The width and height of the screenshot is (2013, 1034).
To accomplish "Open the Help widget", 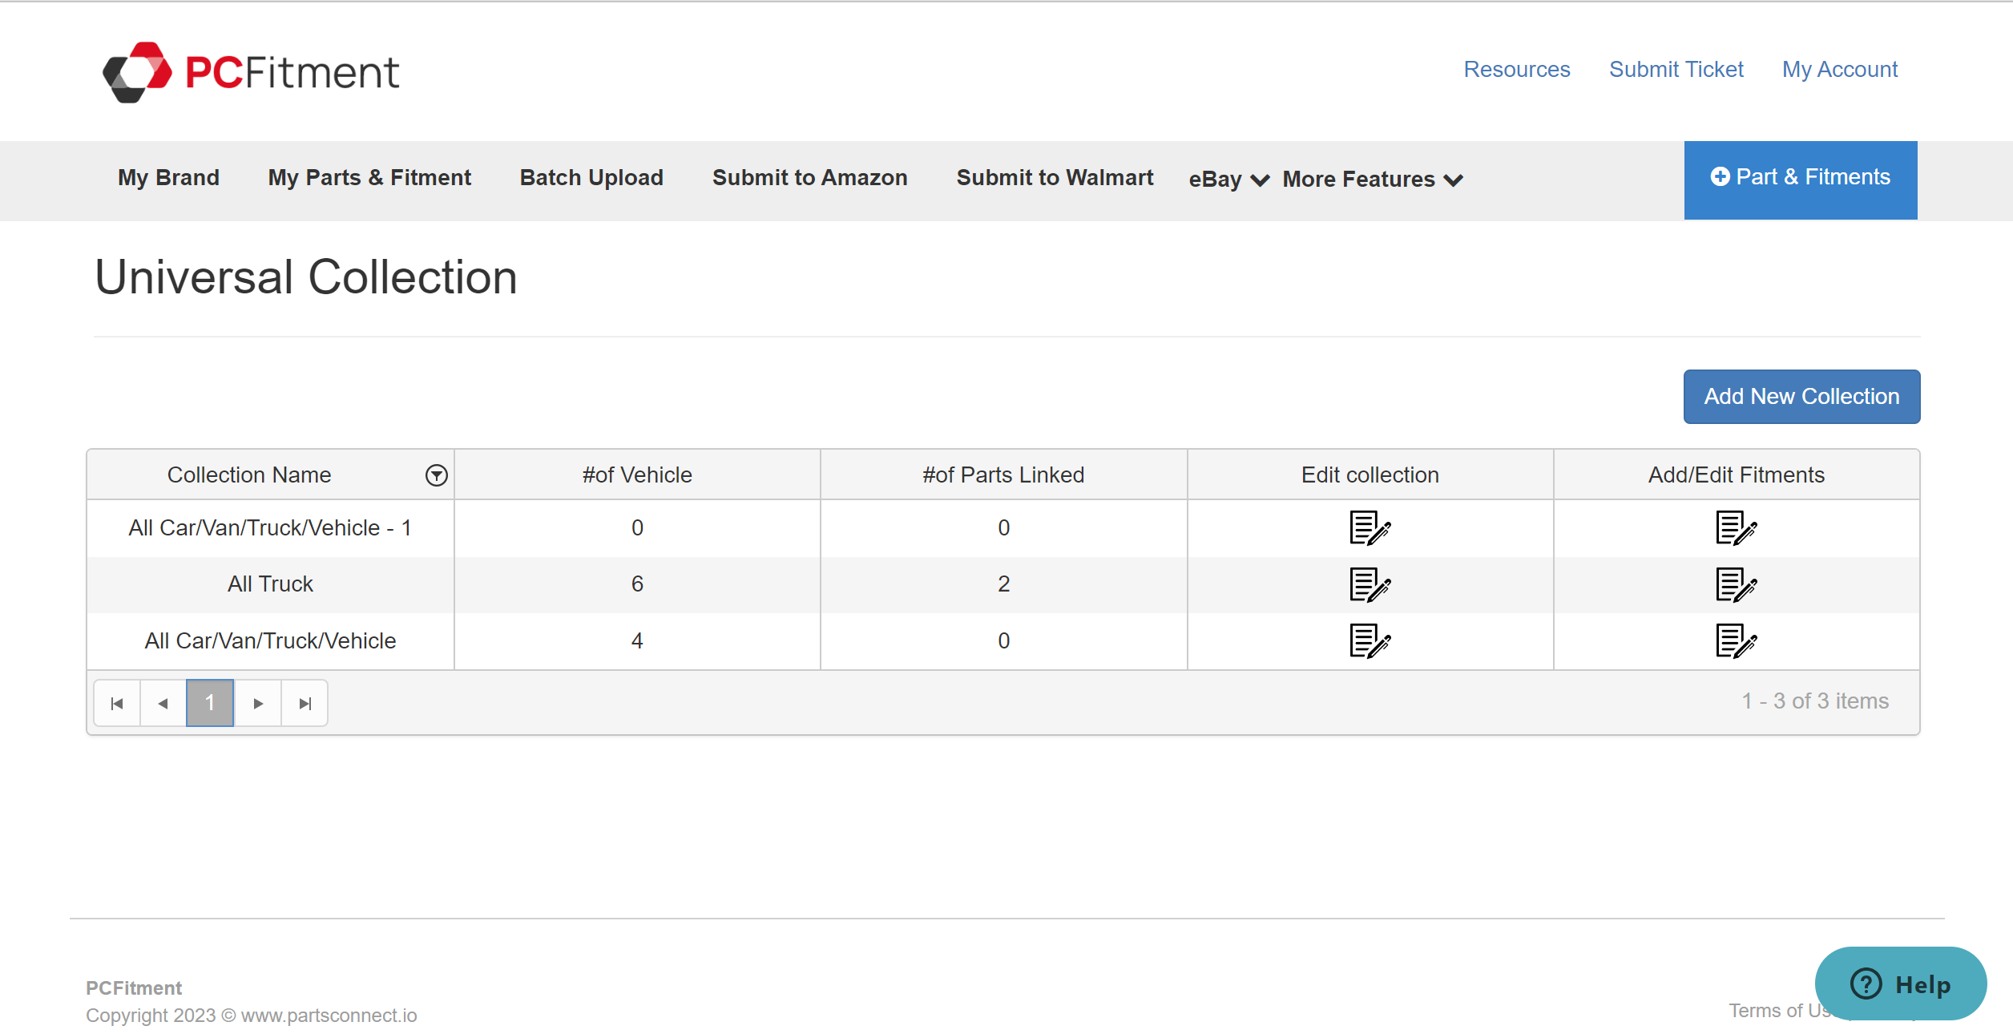I will pyautogui.click(x=1900, y=984).
